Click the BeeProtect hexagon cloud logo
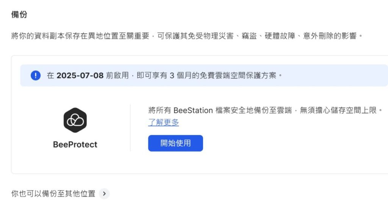Screen dimensions: 388x208 (x=75, y=120)
